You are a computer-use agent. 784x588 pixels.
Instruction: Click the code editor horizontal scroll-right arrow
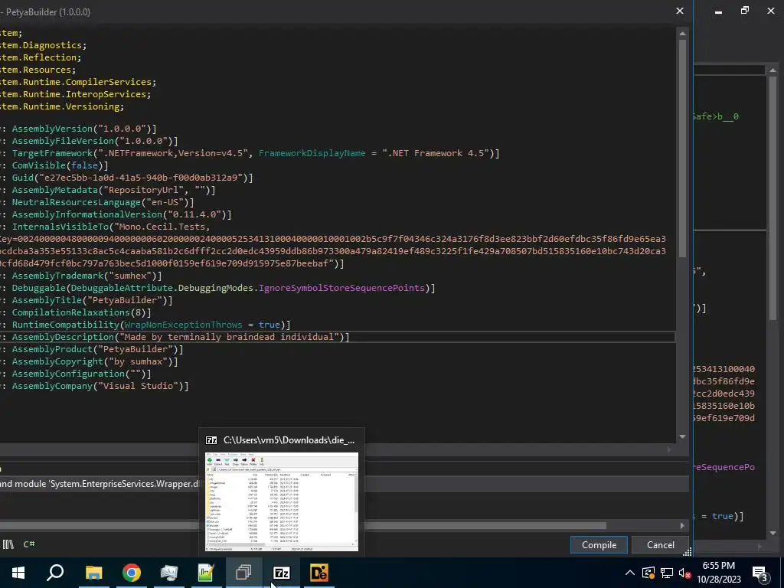coord(669,449)
